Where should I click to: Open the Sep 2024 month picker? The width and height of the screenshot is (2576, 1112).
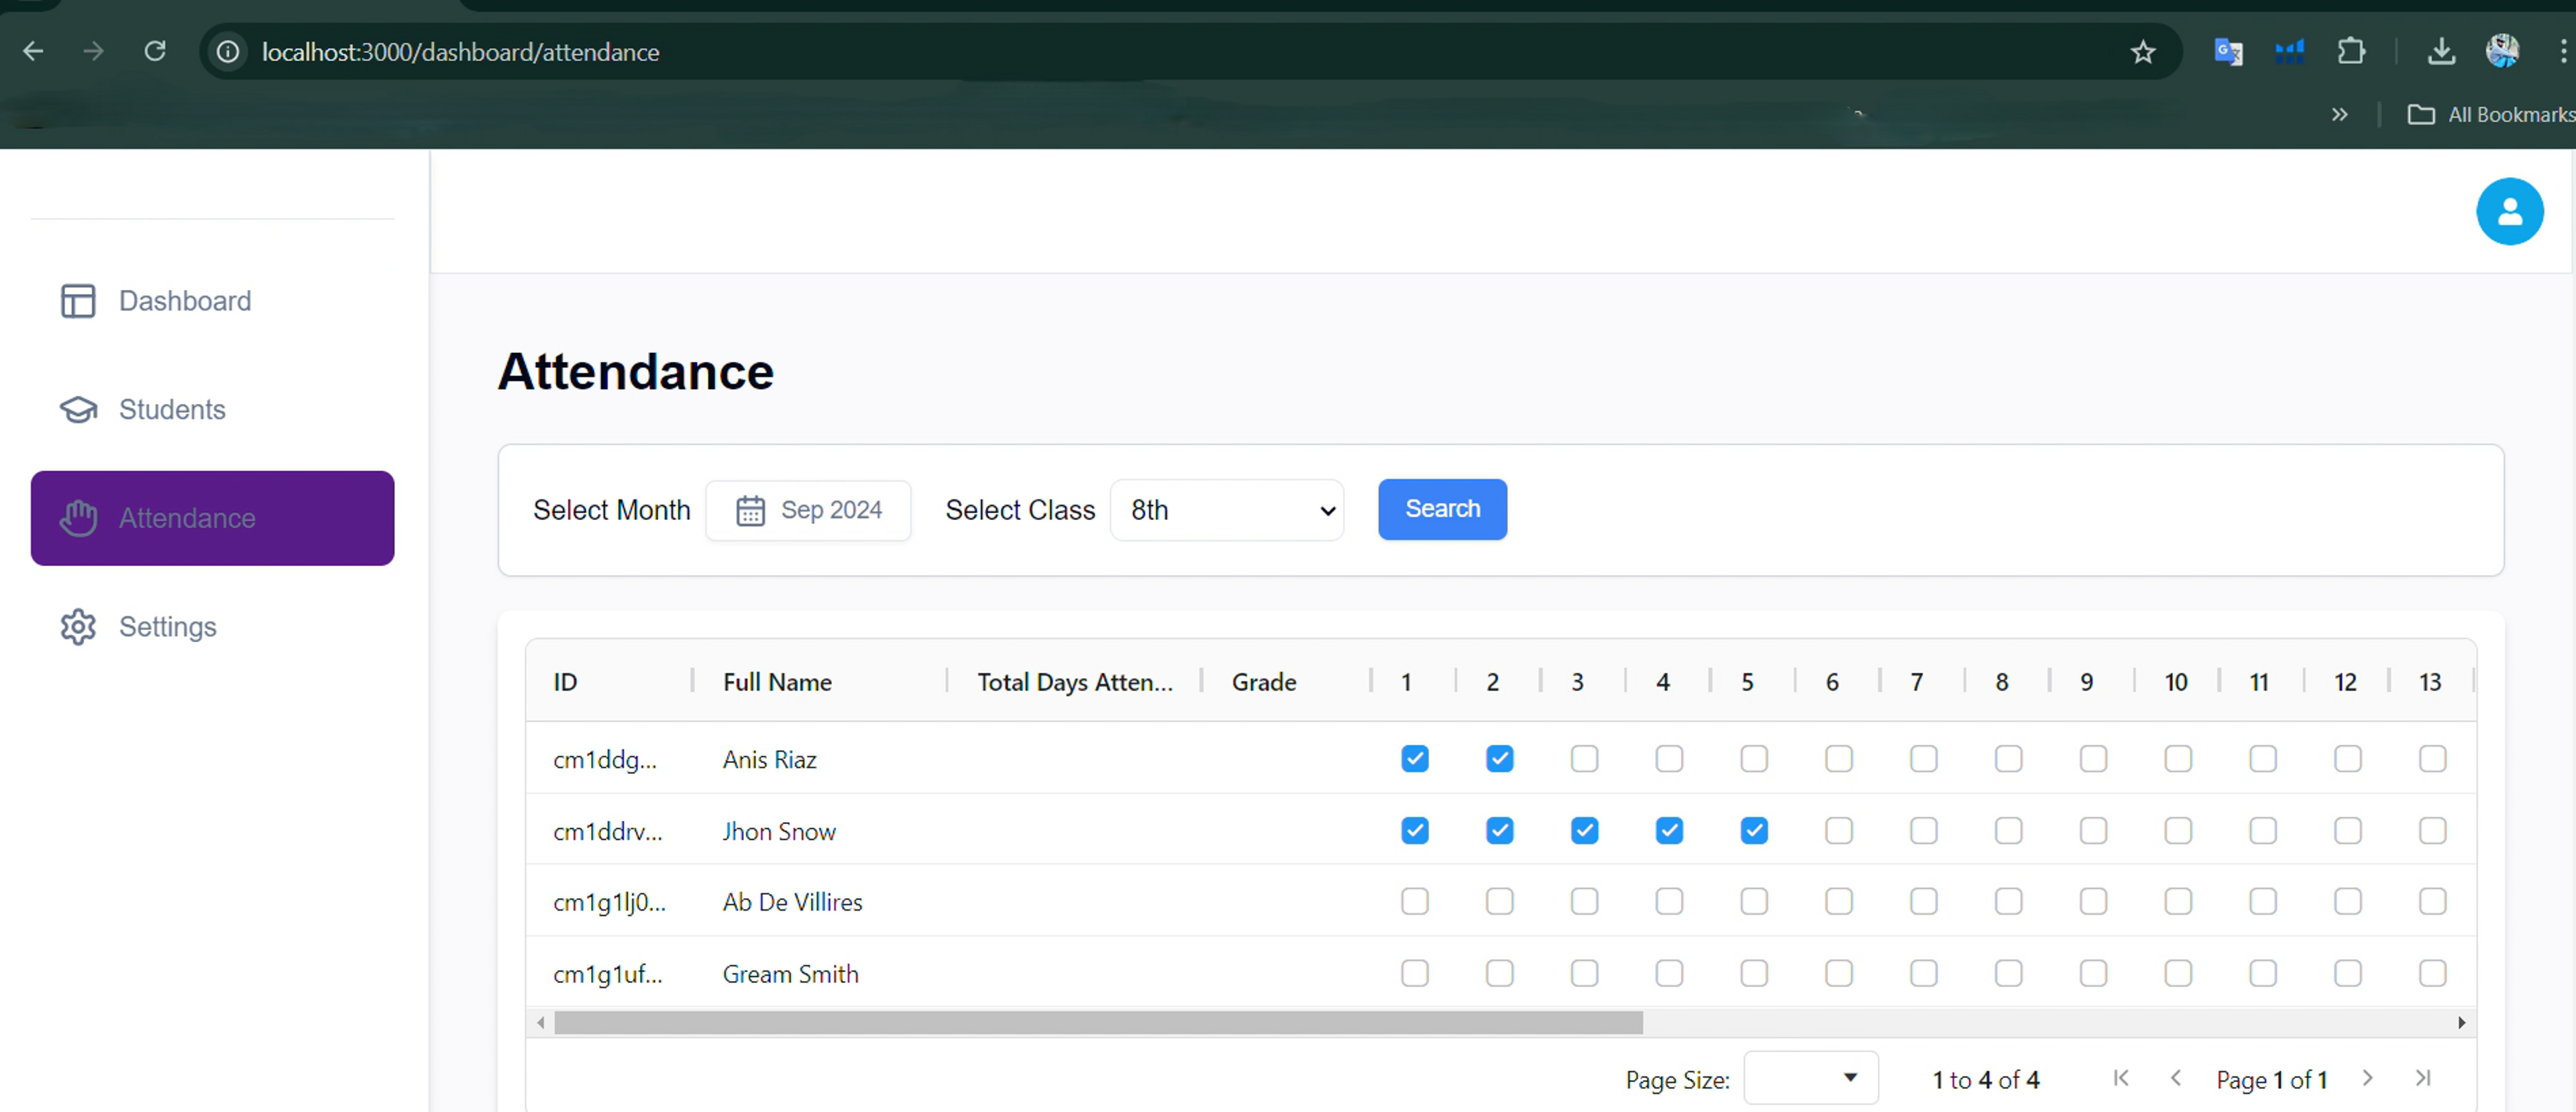(x=808, y=510)
